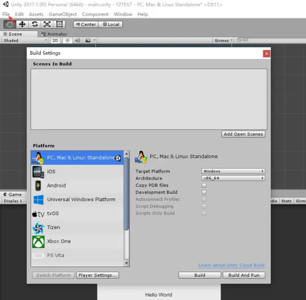This screenshot has height=300, width=306.
Task: Switch to the Scene tab
Action: coord(19,34)
